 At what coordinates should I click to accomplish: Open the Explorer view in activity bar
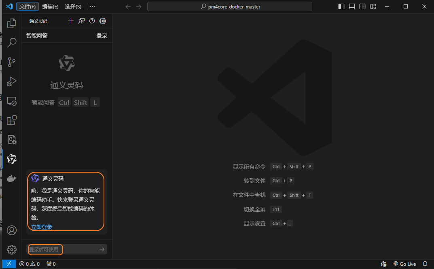pos(12,23)
